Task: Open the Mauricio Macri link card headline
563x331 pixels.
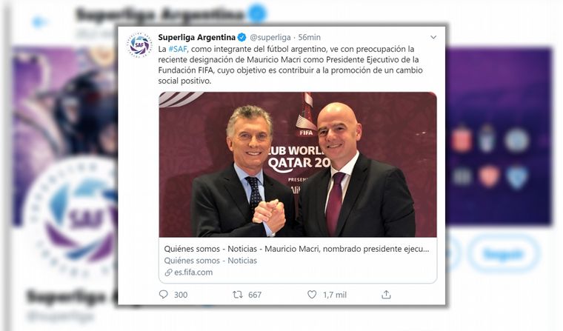Action: pyautogui.click(x=297, y=249)
